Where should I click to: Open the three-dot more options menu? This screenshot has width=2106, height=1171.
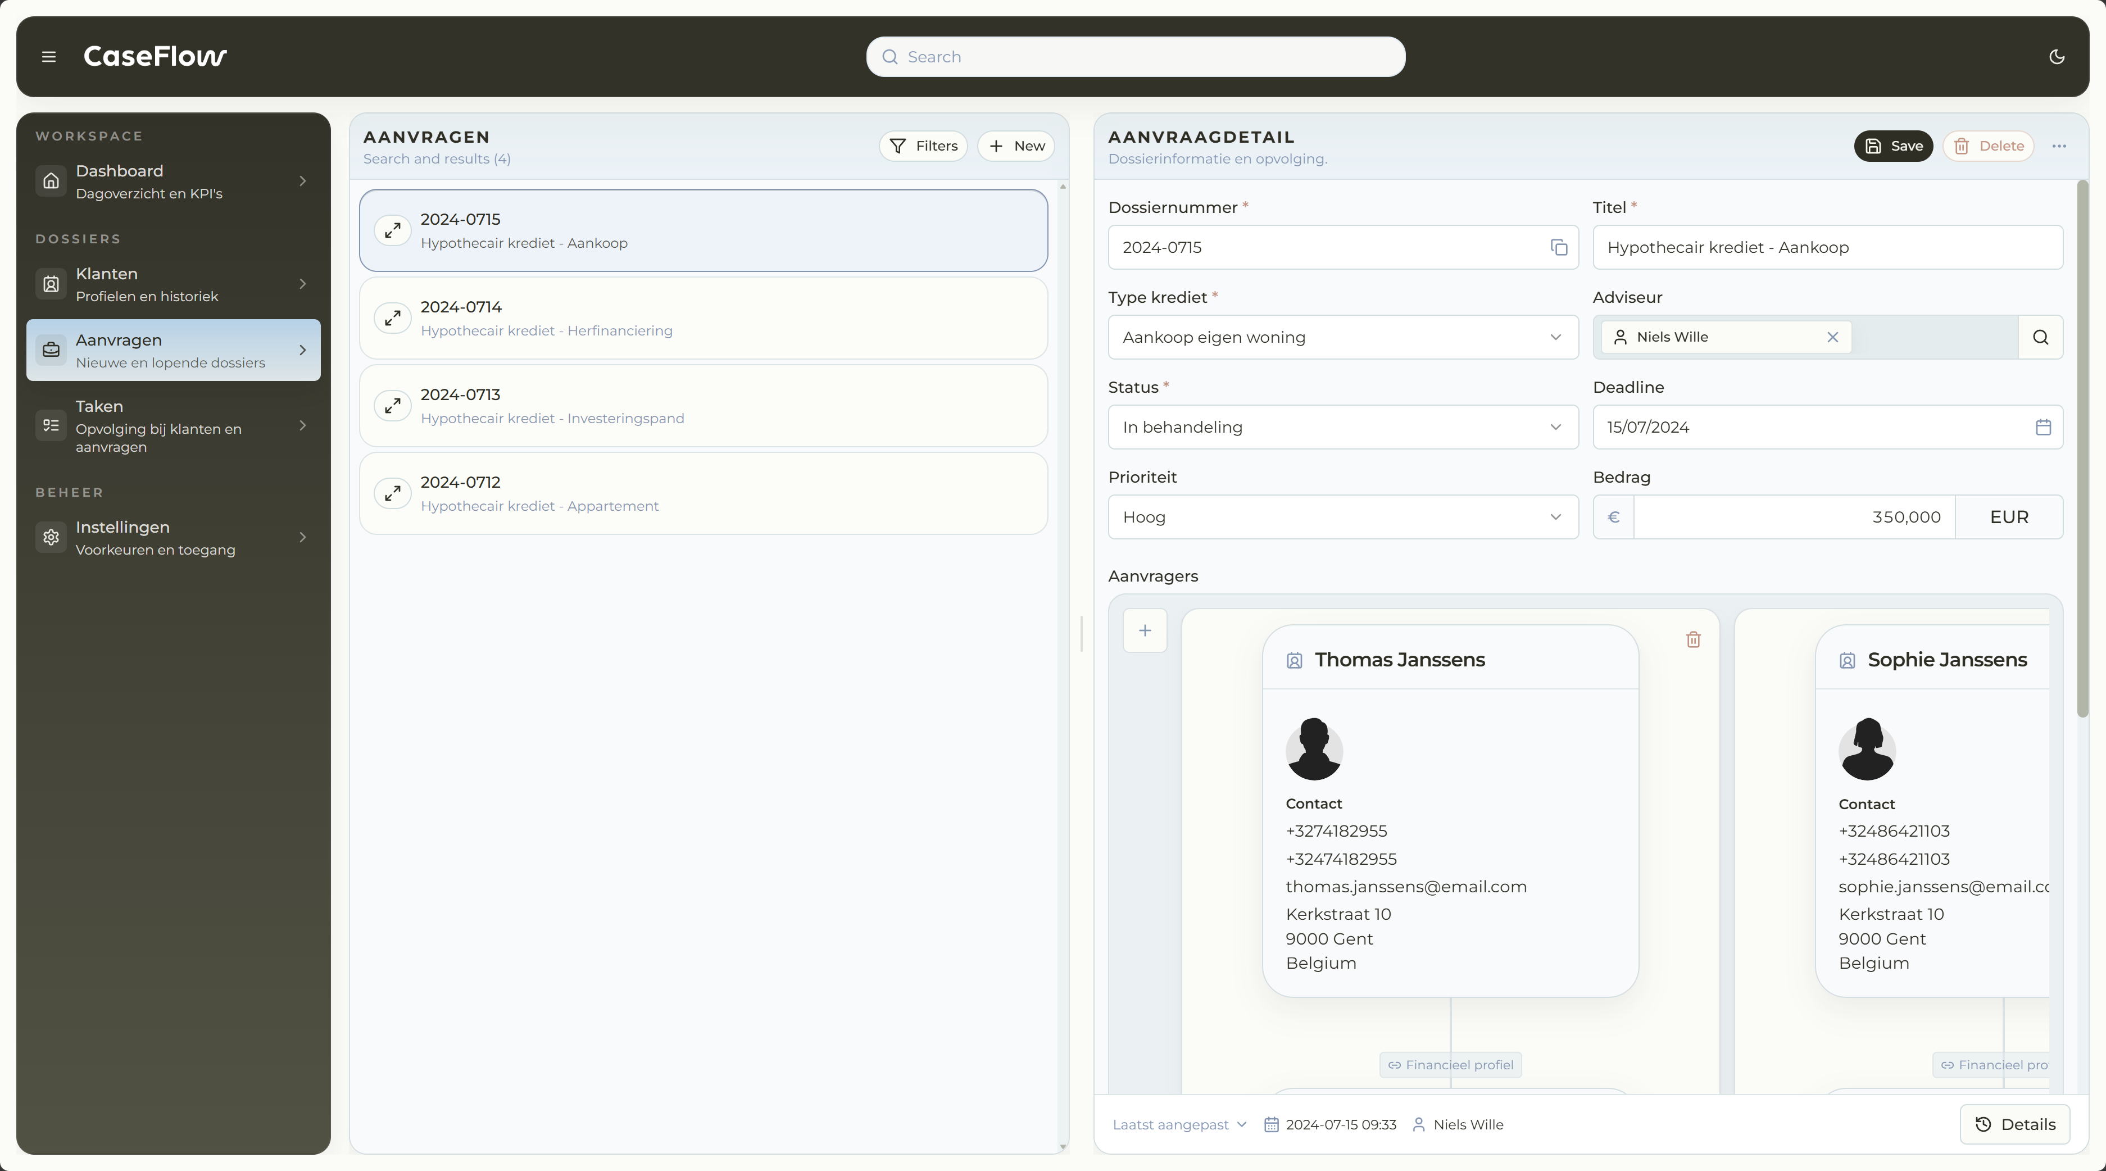(x=2059, y=146)
